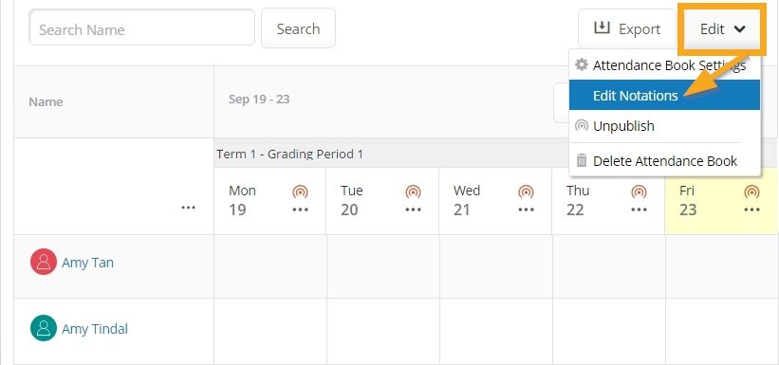Click the publish signal icon for Friday 23
The image size is (779, 365).
[751, 192]
